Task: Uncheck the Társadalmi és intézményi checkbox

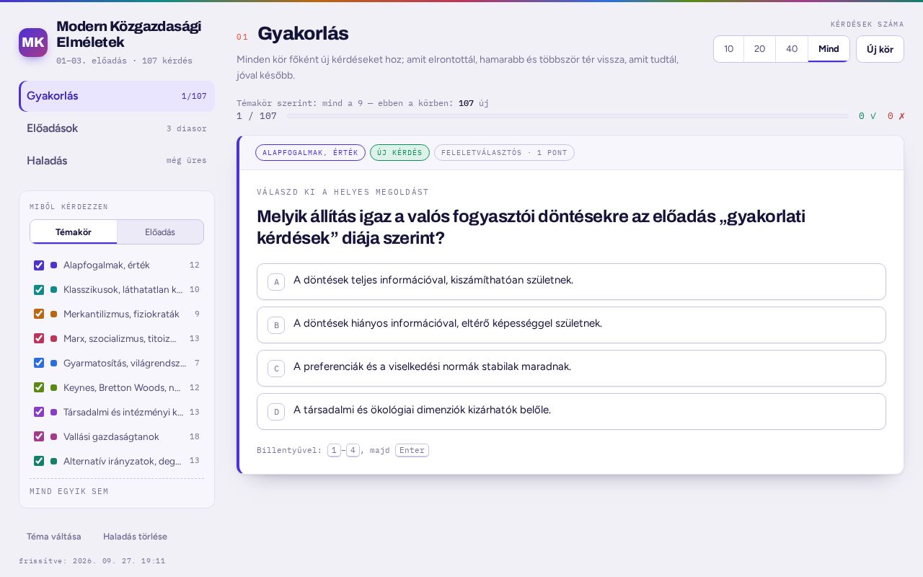Action: point(39,412)
